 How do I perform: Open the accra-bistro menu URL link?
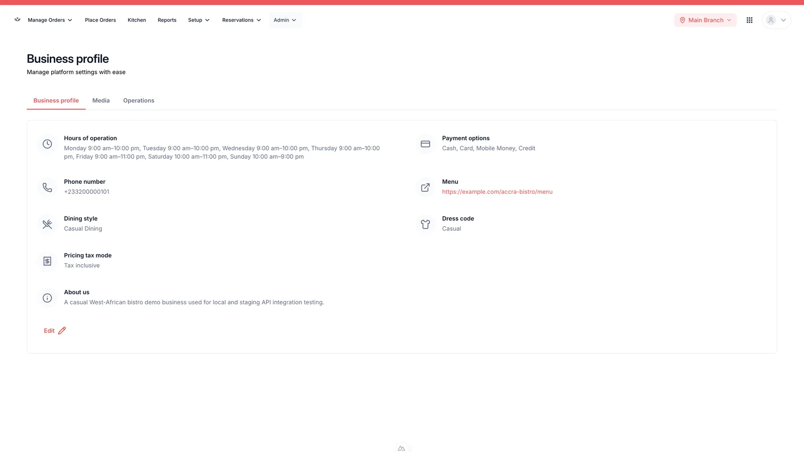pyautogui.click(x=497, y=192)
